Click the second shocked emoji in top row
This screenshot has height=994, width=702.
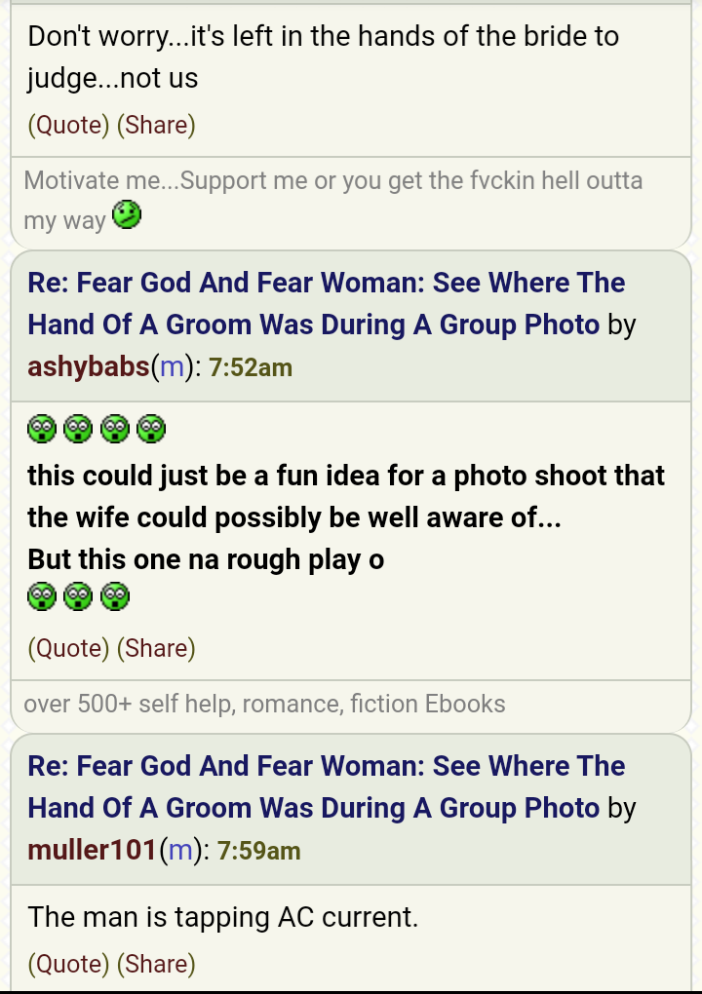[x=78, y=429]
